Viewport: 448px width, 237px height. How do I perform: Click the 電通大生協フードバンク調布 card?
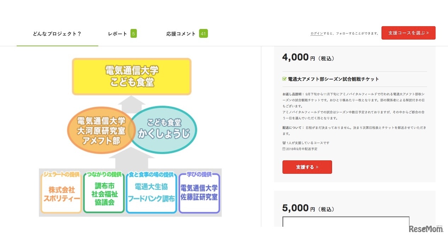(151, 192)
